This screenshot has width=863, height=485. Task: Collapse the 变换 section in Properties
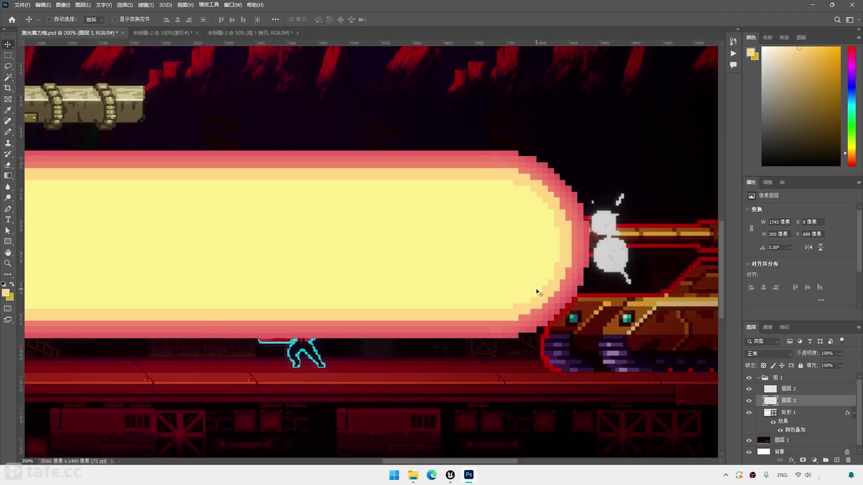click(x=747, y=209)
